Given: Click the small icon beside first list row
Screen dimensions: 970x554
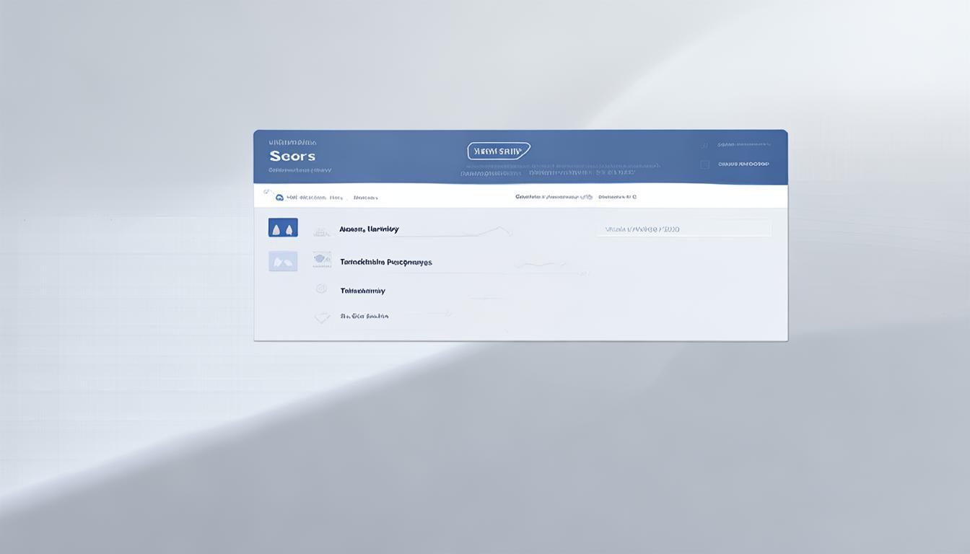Looking at the screenshot, I should click(321, 232).
